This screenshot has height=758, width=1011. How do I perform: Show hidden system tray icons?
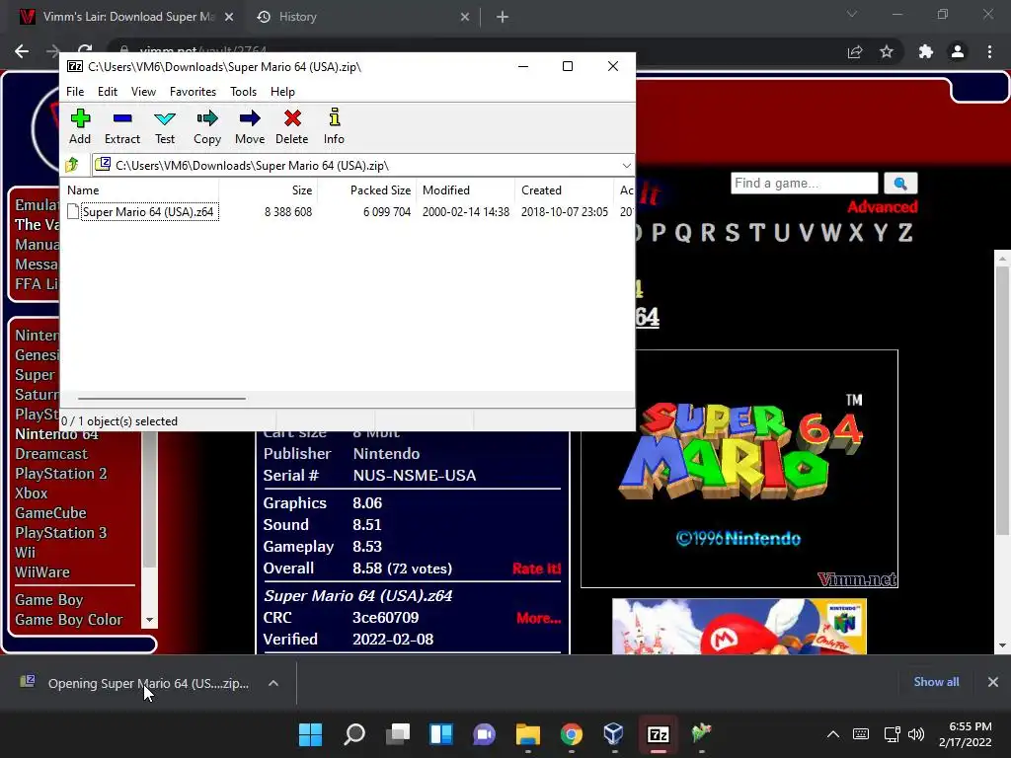833,734
